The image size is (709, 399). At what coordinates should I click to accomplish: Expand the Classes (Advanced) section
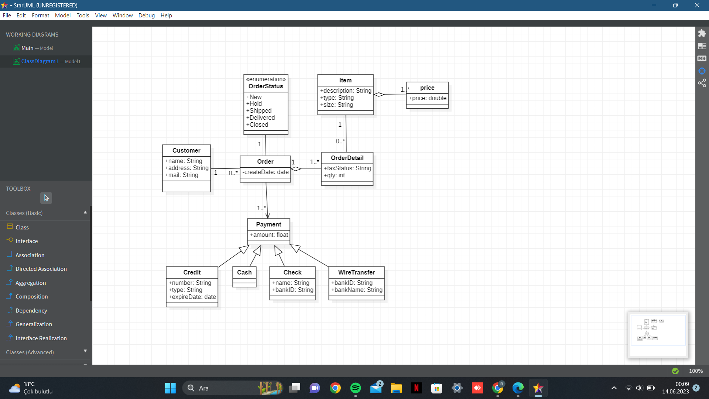[85, 351]
